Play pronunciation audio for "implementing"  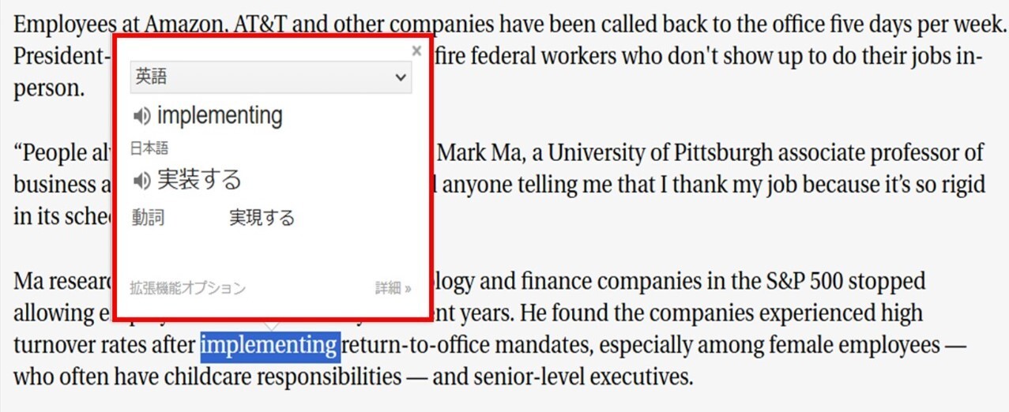click(x=141, y=117)
